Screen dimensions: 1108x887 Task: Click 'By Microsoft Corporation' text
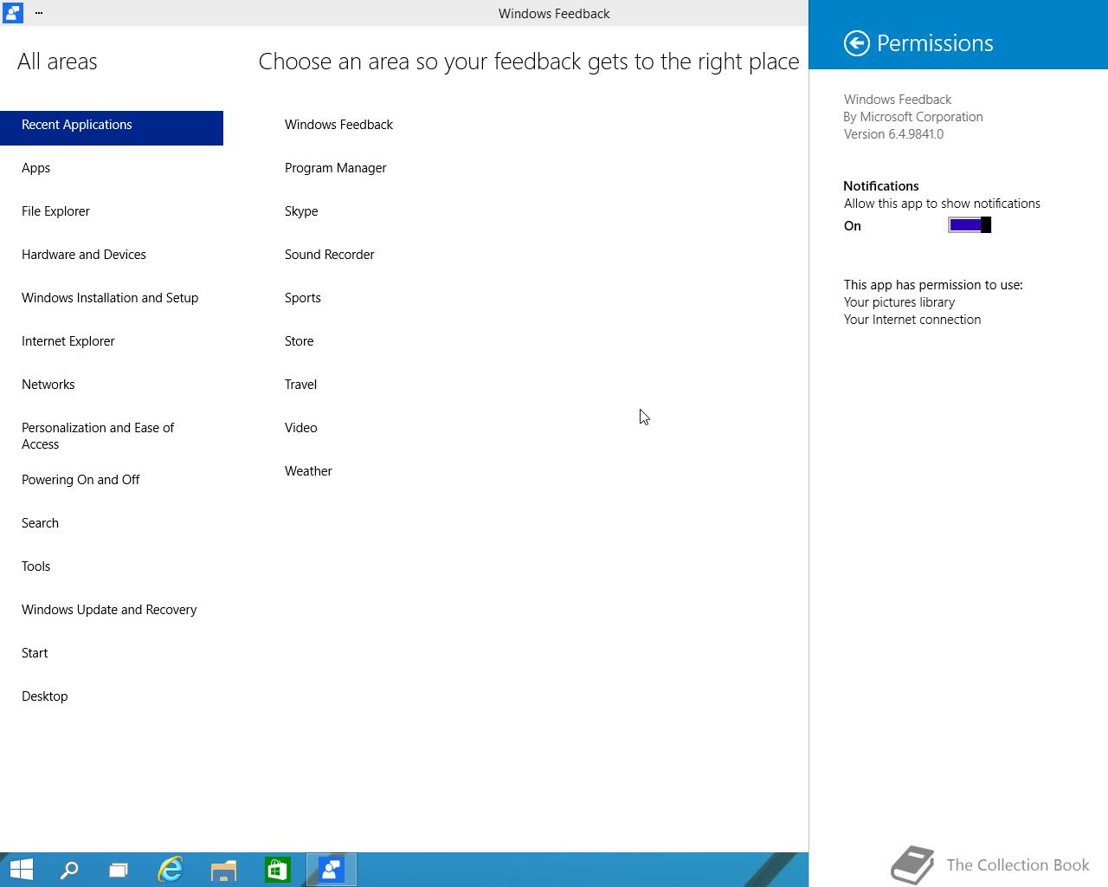[913, 117]
